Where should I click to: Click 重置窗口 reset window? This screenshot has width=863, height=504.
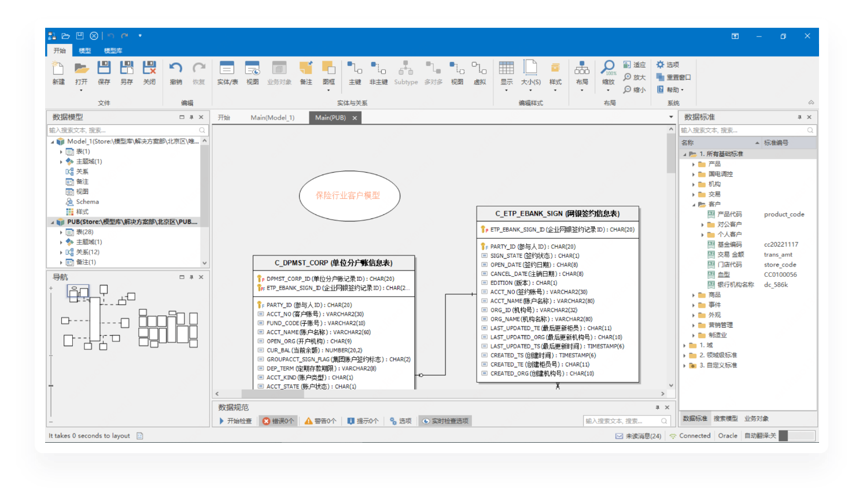[x=673, y=77]
